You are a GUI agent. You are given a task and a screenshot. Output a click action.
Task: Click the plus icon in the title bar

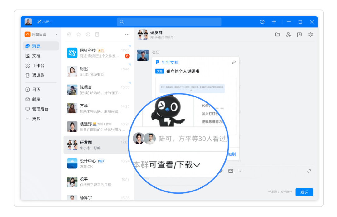point(274,22)
